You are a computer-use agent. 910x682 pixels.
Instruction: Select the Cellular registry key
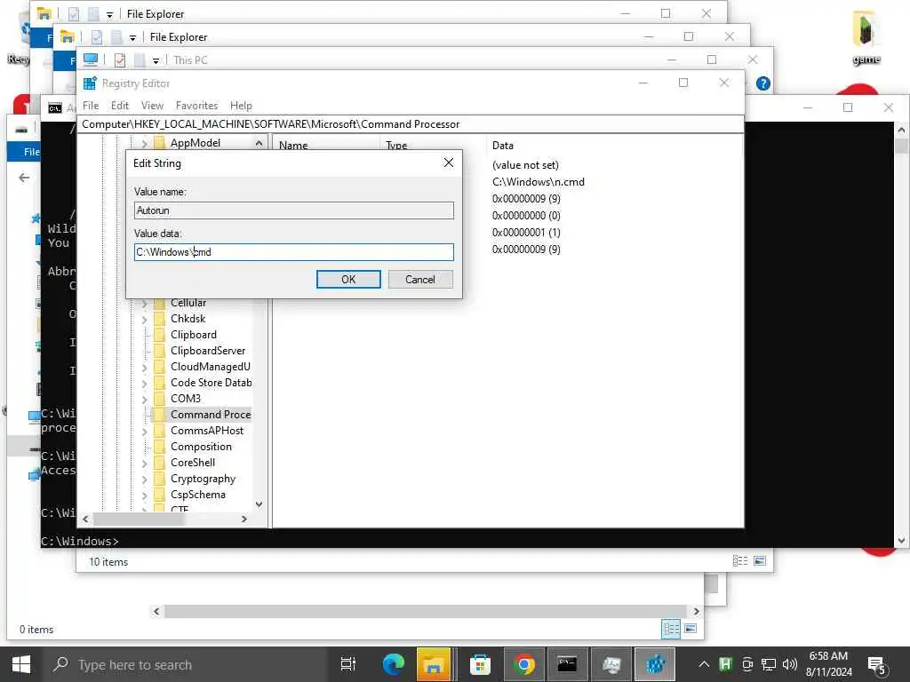(x=188, y=303)
